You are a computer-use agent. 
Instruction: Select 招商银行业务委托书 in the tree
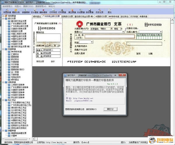coord(20,125)
